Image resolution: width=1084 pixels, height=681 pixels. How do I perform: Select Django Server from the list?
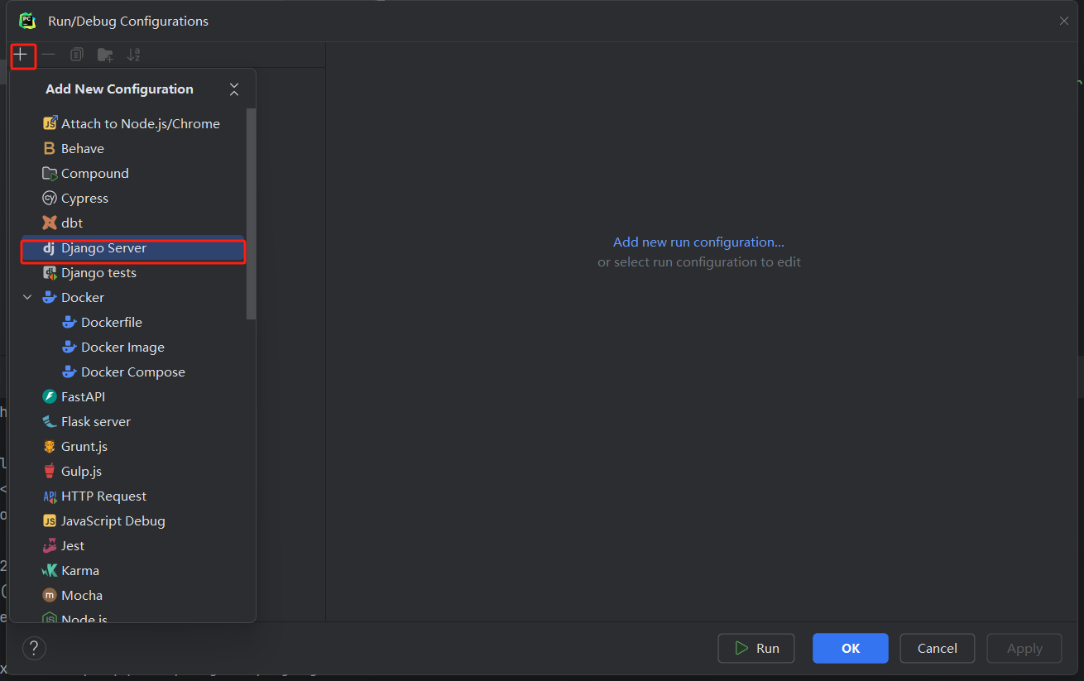[x=132, y=247]
